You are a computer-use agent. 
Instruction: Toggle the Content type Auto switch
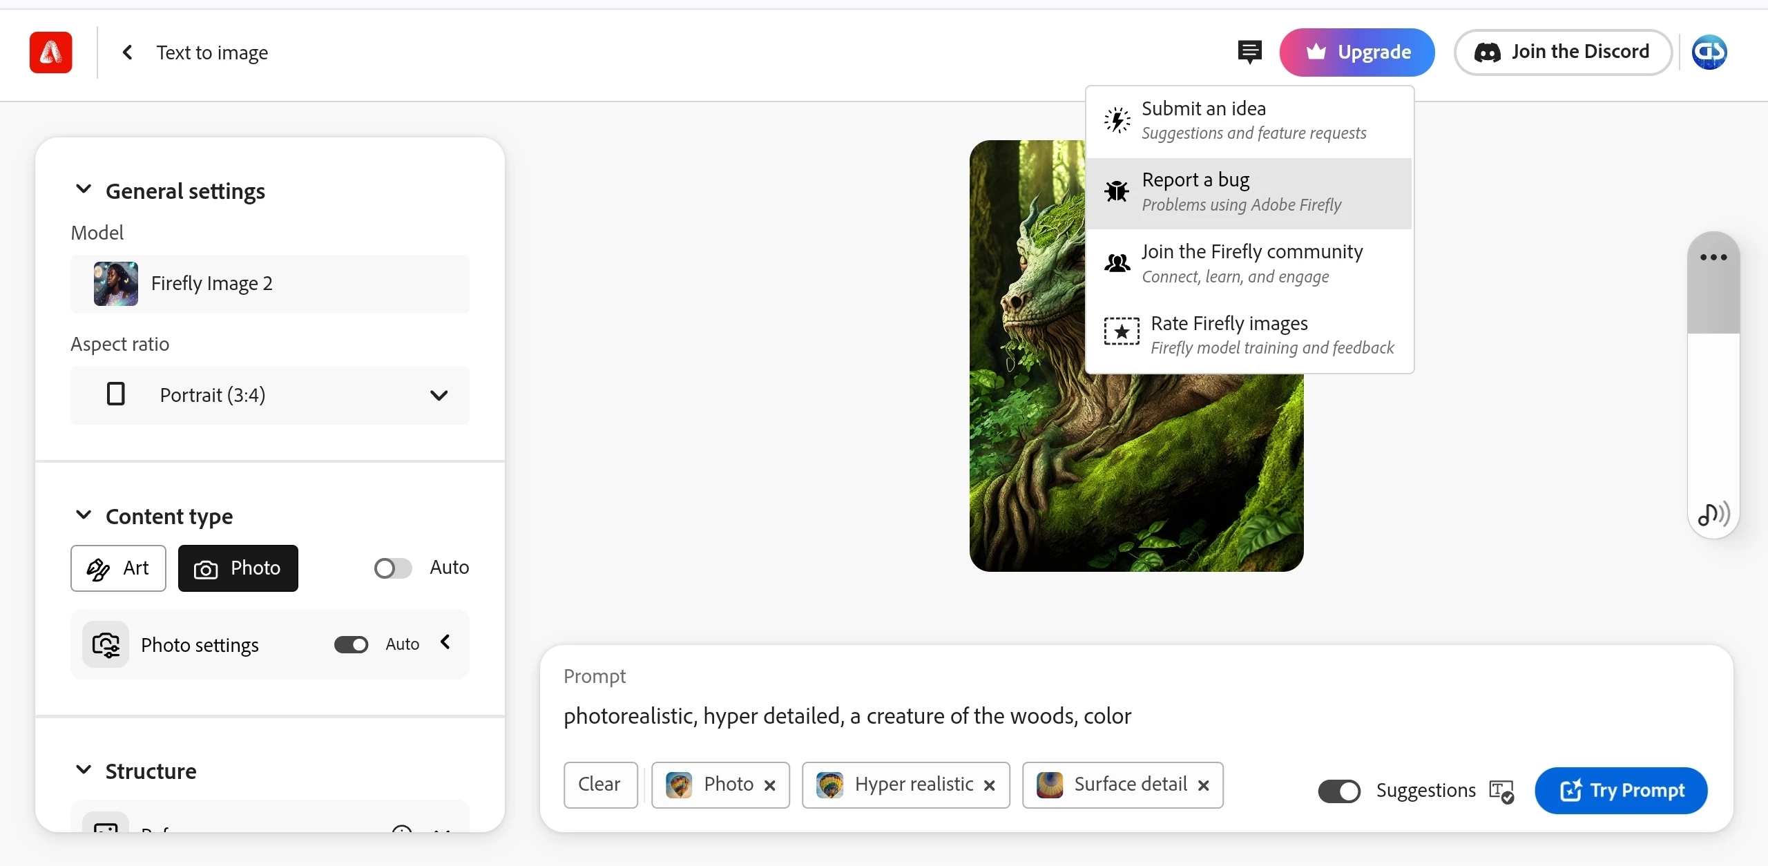pos(392,568)
